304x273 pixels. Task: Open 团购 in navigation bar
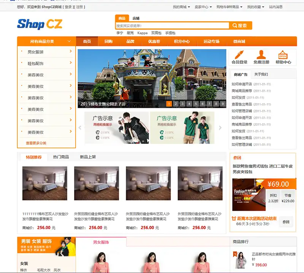[109, 41]
